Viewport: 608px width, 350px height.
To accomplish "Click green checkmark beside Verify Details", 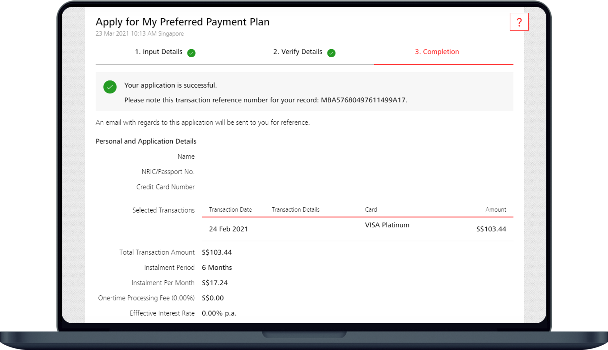I will click(x=331, y=53).
